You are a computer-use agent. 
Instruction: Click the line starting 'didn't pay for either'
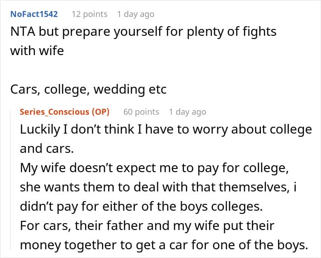point(141,207)
